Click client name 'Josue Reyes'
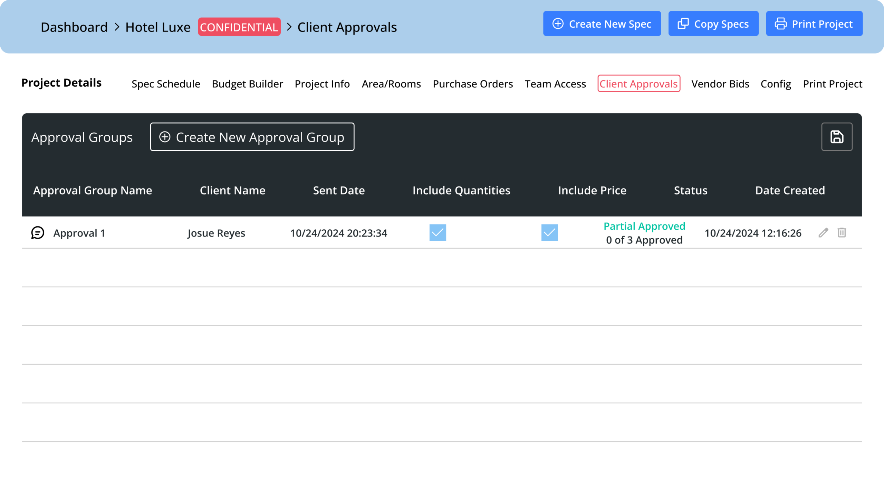This screenshot has width=884, height=490. pos(216,233)
